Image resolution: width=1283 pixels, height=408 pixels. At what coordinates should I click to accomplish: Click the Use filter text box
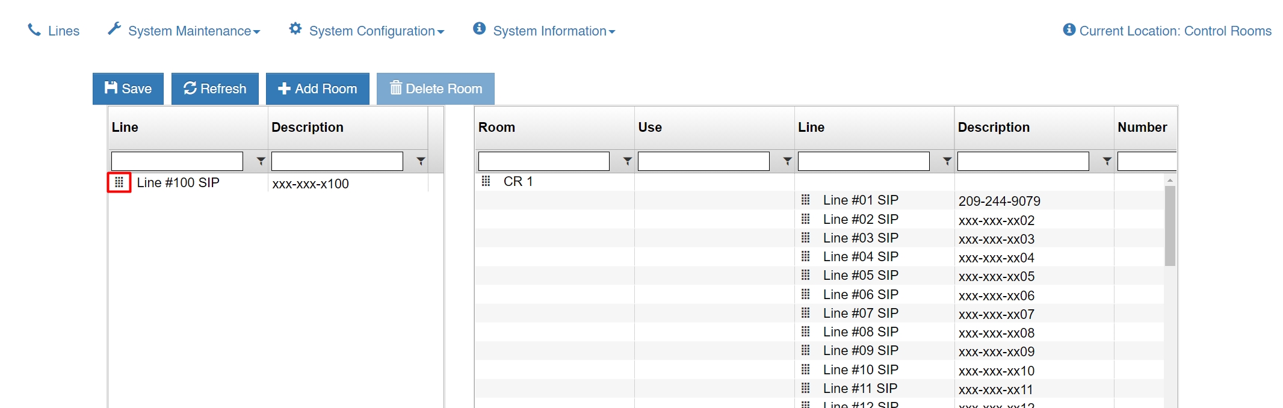click(703, 161)
